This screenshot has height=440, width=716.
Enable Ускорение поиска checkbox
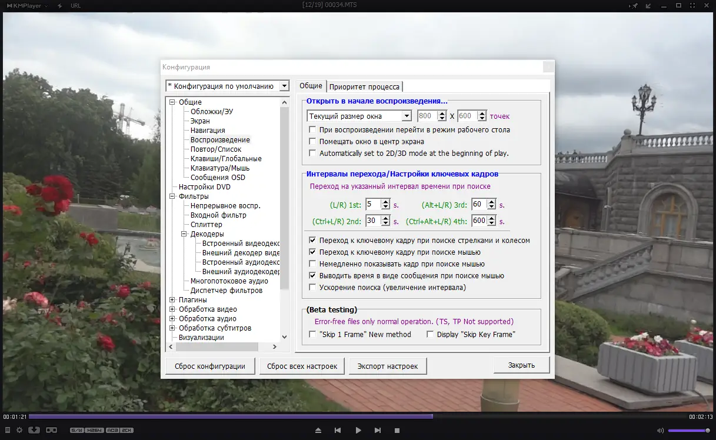pyautogui.click(x=313, y=287)
